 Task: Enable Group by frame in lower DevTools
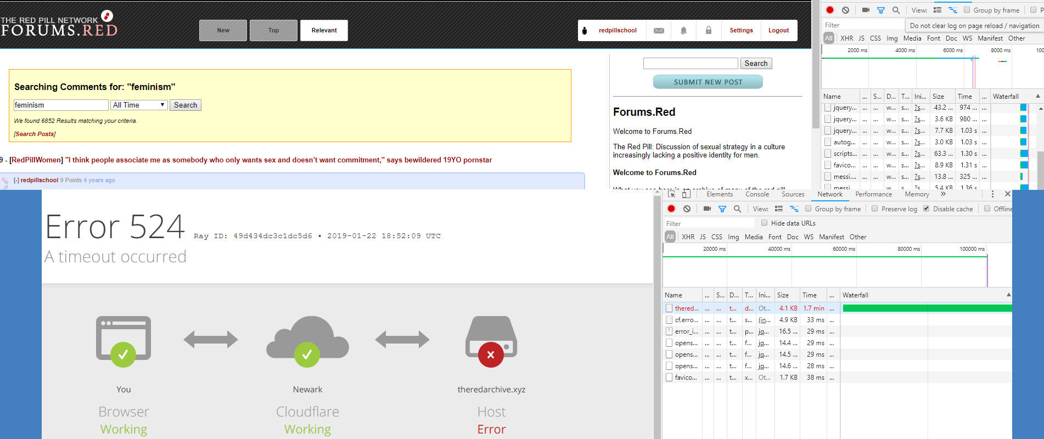click(x=809, y=209)
